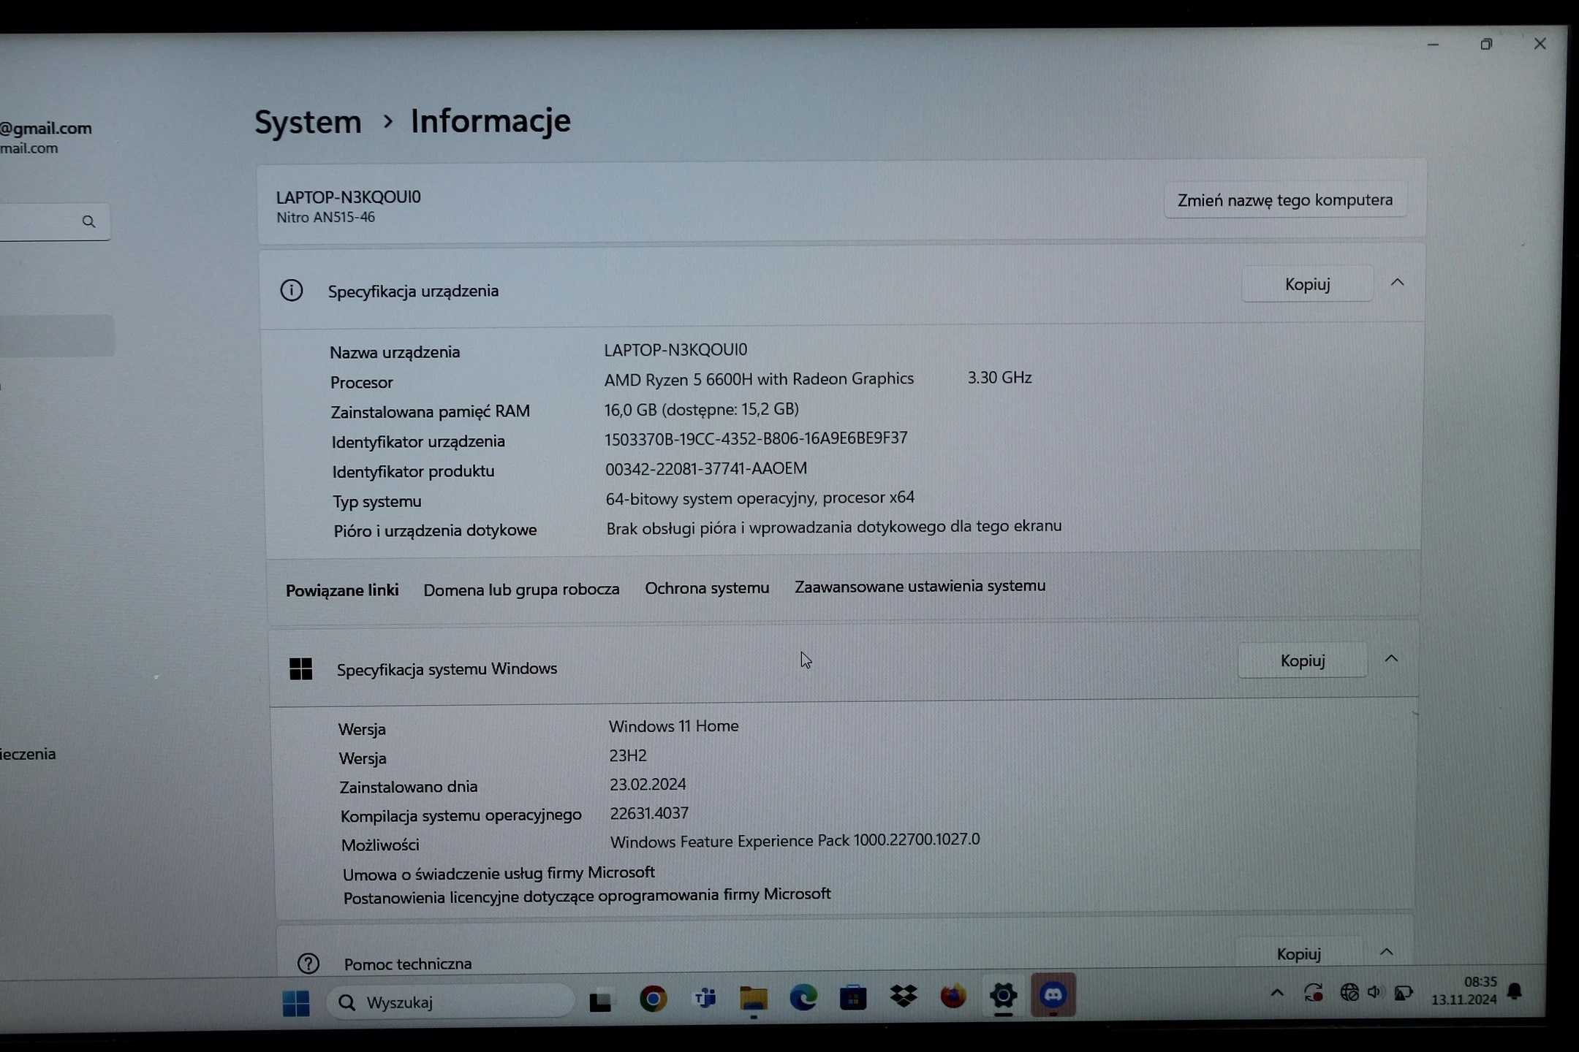Launch Google Chrome from taskbar
1579x1052 pixels.
coord(653,999)
